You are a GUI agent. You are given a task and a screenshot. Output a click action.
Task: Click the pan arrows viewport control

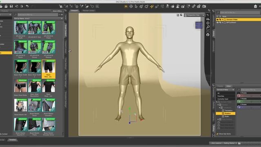tap(208, 23)
